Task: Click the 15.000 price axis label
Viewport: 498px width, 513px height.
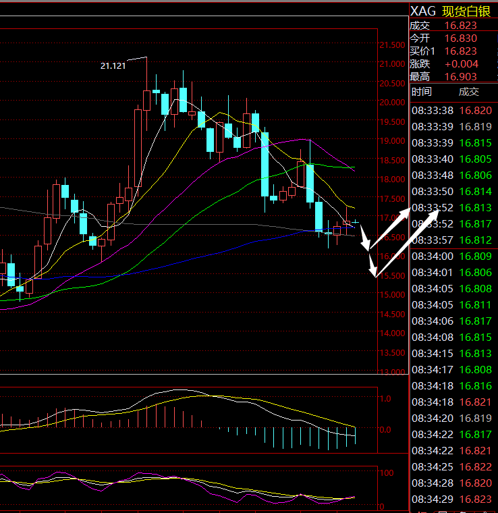Action: click(392, 295)
